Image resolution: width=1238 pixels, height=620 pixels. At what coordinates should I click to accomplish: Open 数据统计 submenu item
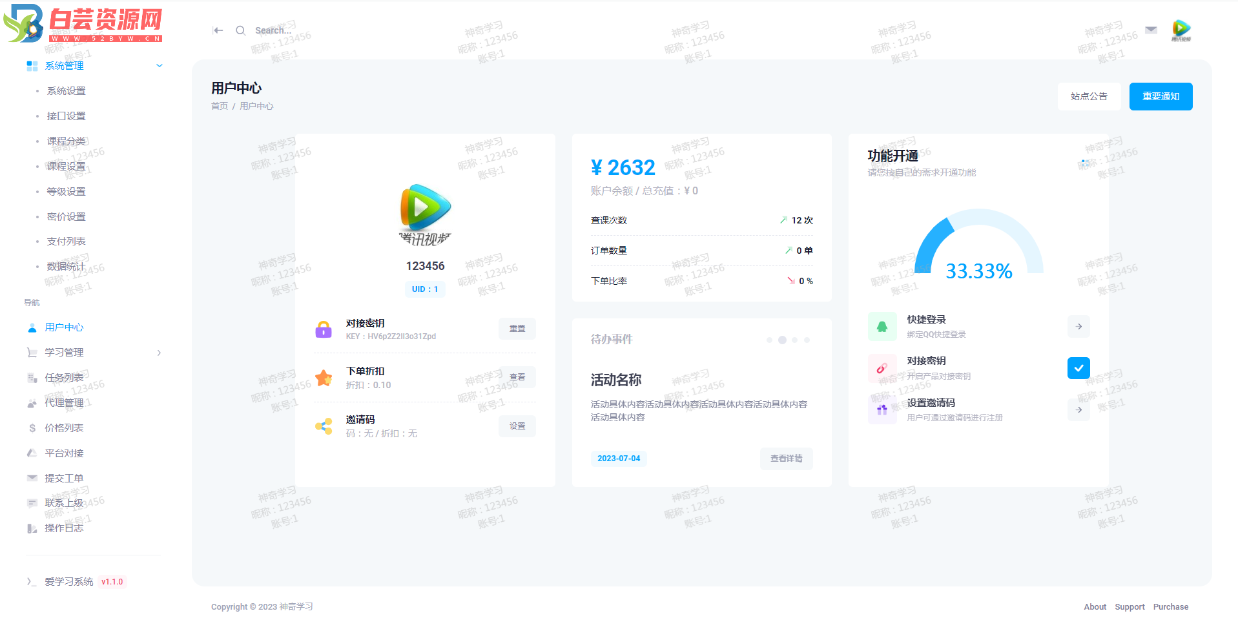[67, 267]
